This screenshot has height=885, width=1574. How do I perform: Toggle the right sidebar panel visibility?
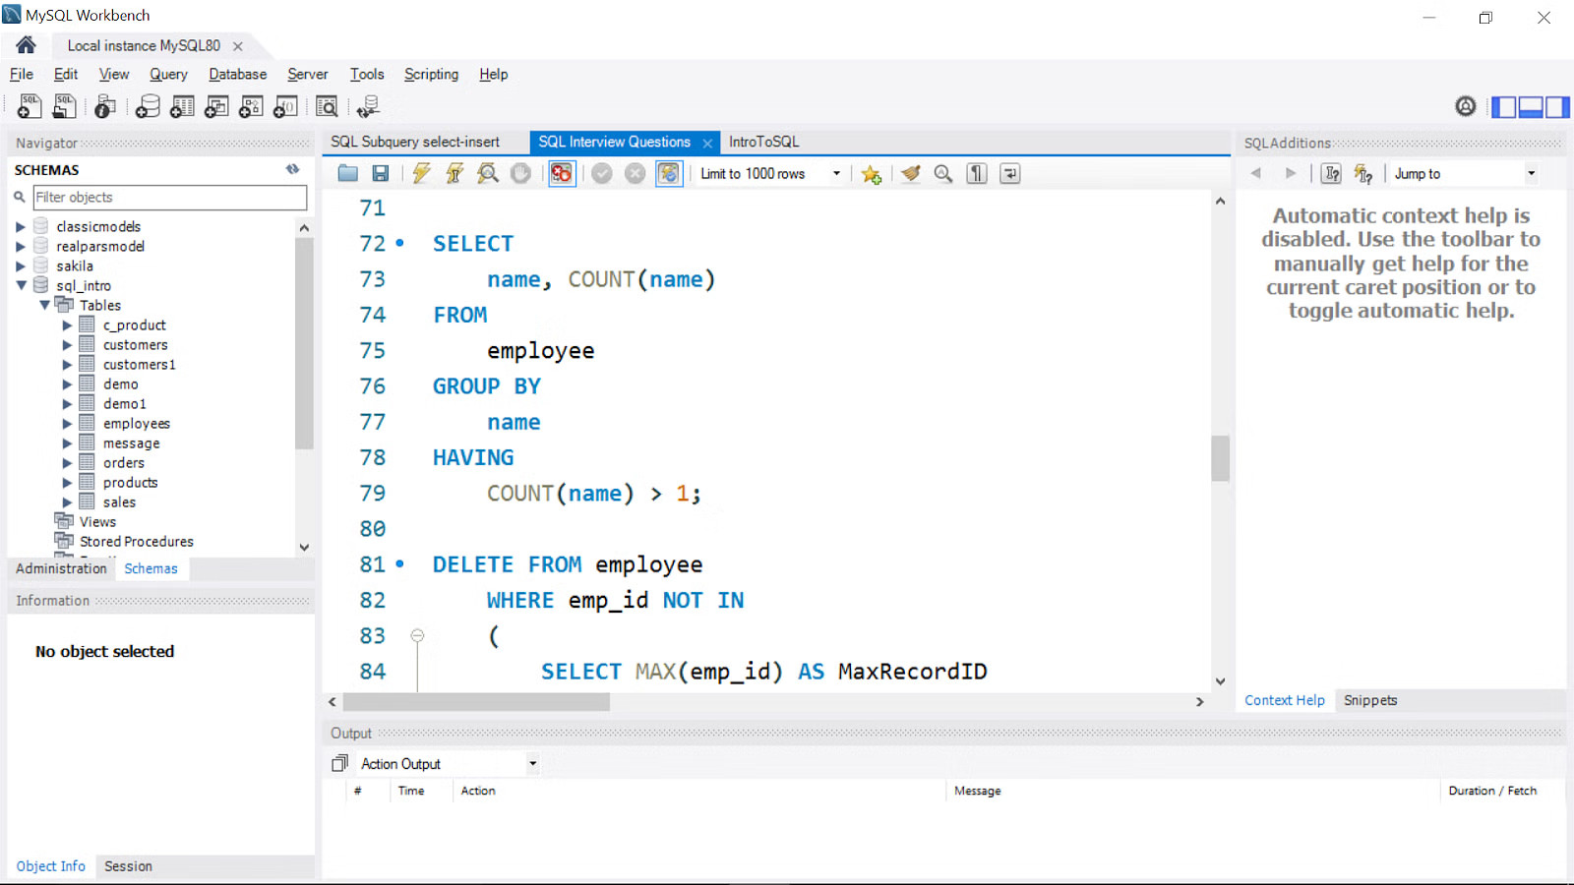pyautogui.click(x=1557, y=107)
